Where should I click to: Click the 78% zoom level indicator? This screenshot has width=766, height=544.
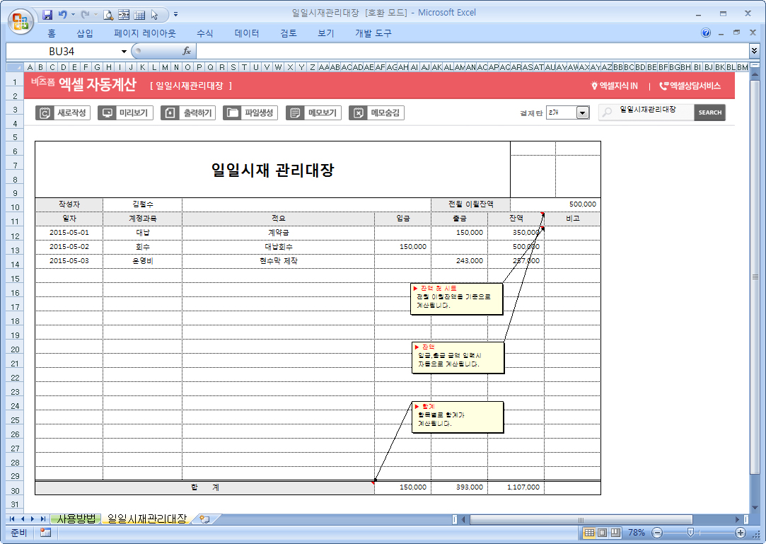click(x=636, y=533)
